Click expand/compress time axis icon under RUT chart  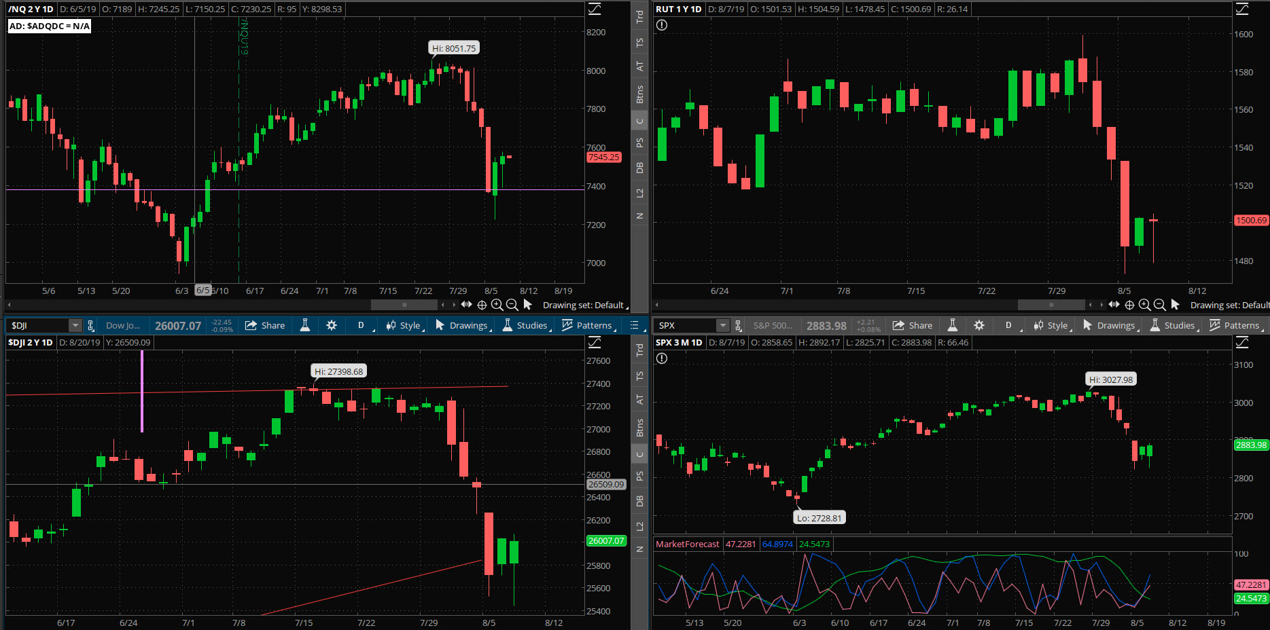pyautogui.click(x=1114, y=305)
